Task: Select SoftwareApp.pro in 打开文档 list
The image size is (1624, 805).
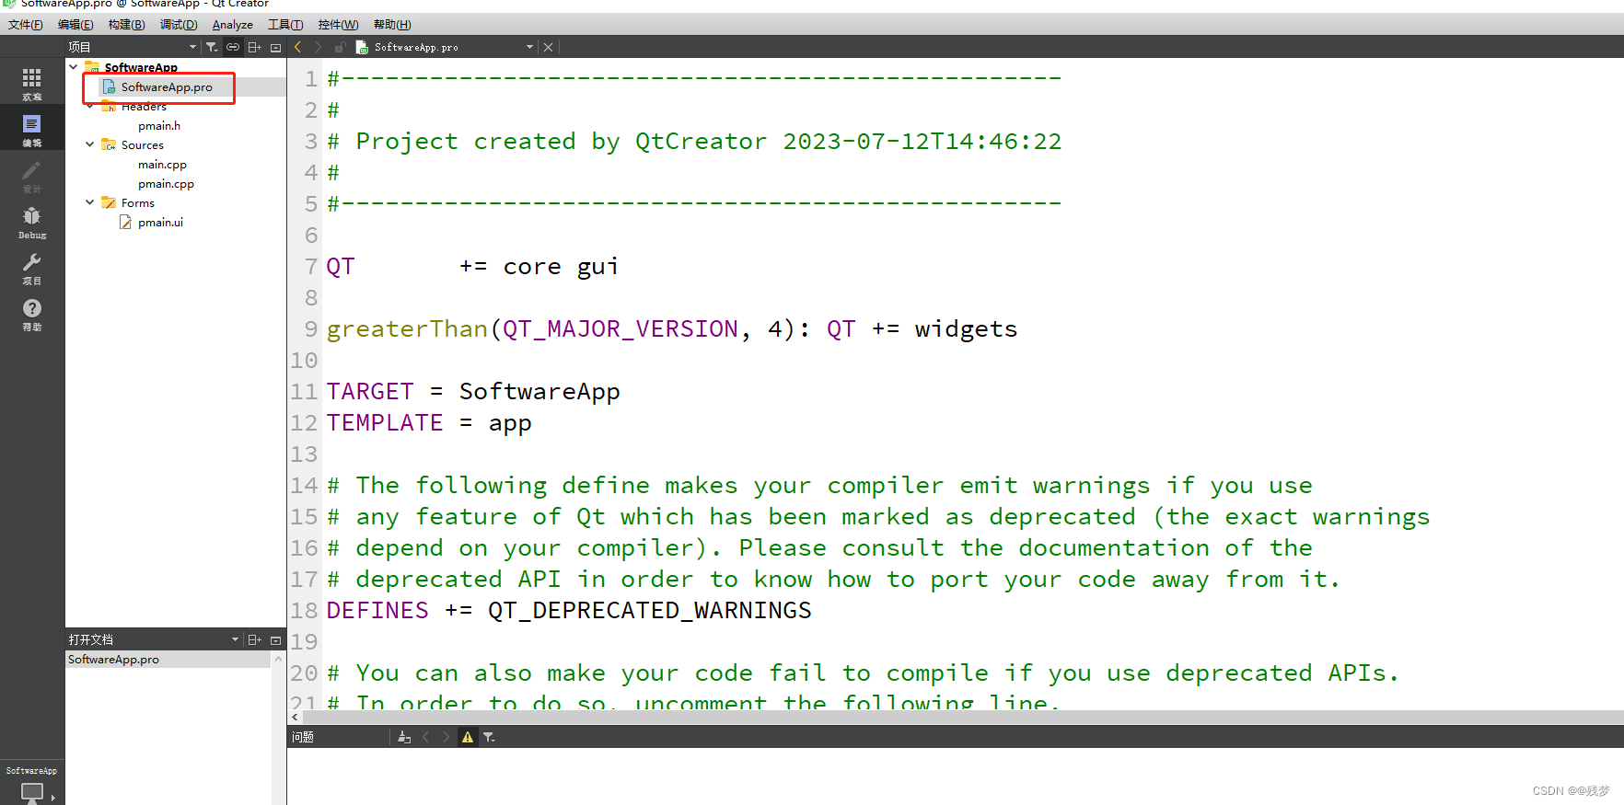Action: 168,660
